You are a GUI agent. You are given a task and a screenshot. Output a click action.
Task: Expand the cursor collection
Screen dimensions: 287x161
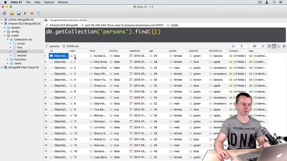pos(11,43)
